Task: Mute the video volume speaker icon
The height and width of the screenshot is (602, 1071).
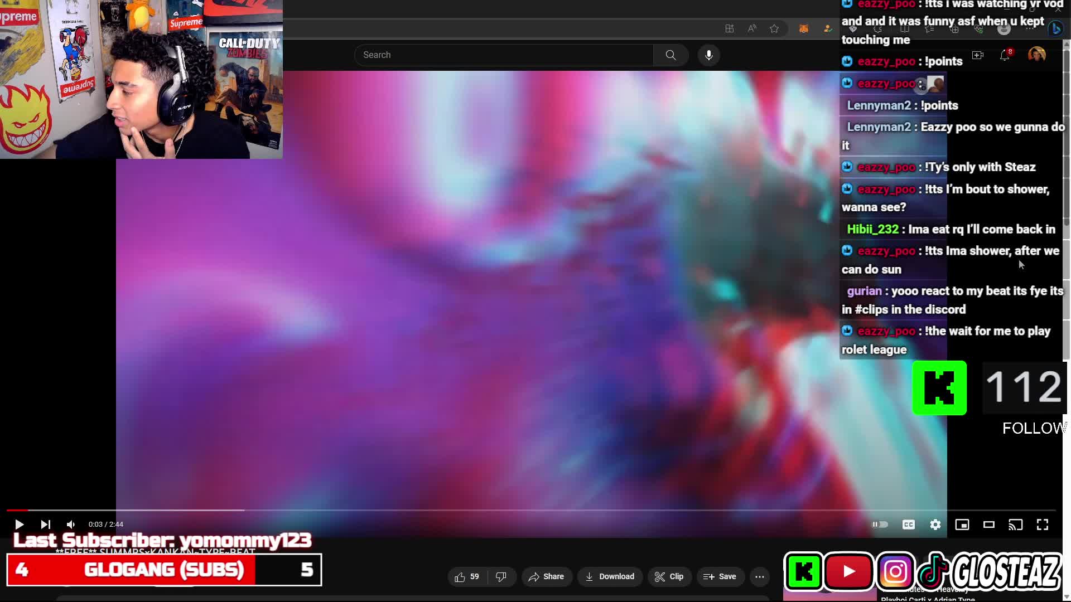Action: click(71, 525)
